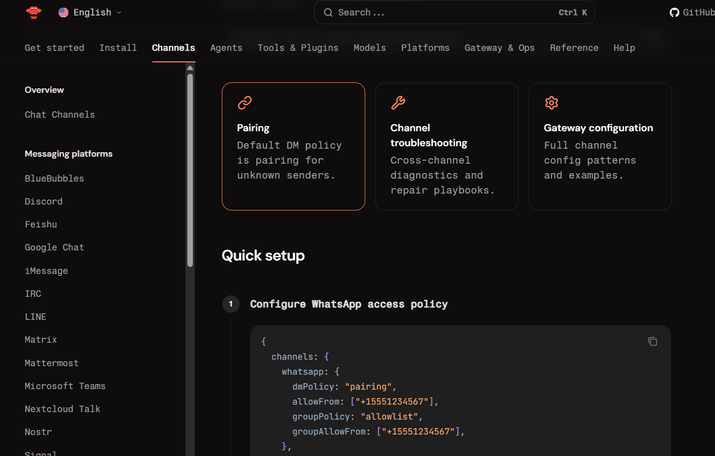The image size is (715, 456).
Task: Click the allowFrom code line
Action: pos(365,402)
